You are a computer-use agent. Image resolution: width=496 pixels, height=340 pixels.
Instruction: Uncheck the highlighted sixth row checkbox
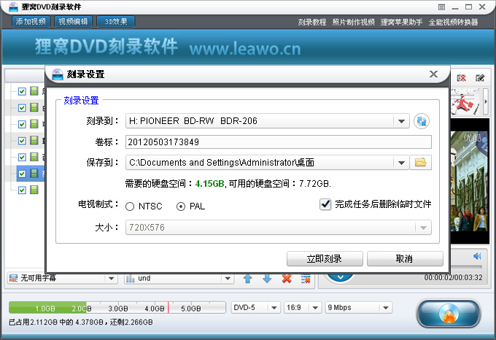[x=22, y=174]
